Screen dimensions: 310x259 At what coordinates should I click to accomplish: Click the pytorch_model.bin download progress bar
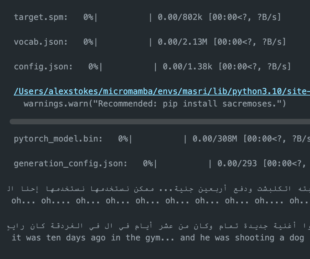(x=157, y=139)
